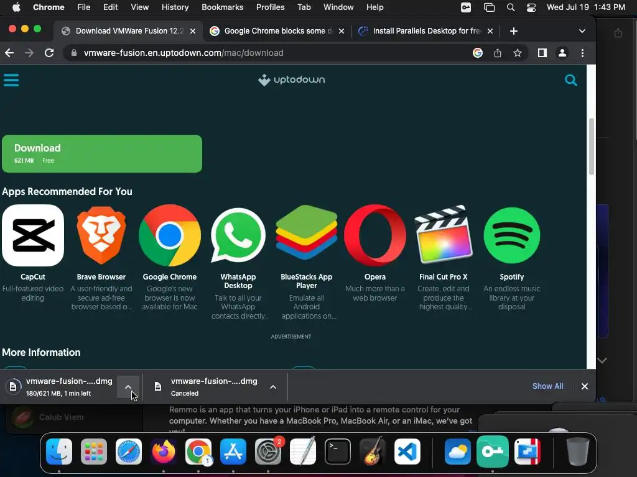Open Finder from the Dock
Screen dimensions: 637x477
[x=59, y=452]
